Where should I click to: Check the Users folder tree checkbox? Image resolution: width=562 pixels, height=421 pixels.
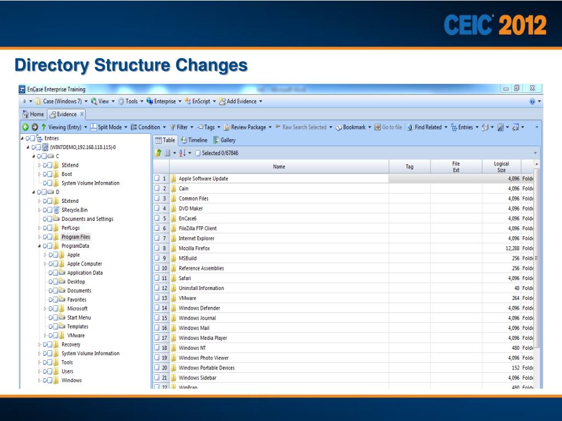click(x=50, y=371)
